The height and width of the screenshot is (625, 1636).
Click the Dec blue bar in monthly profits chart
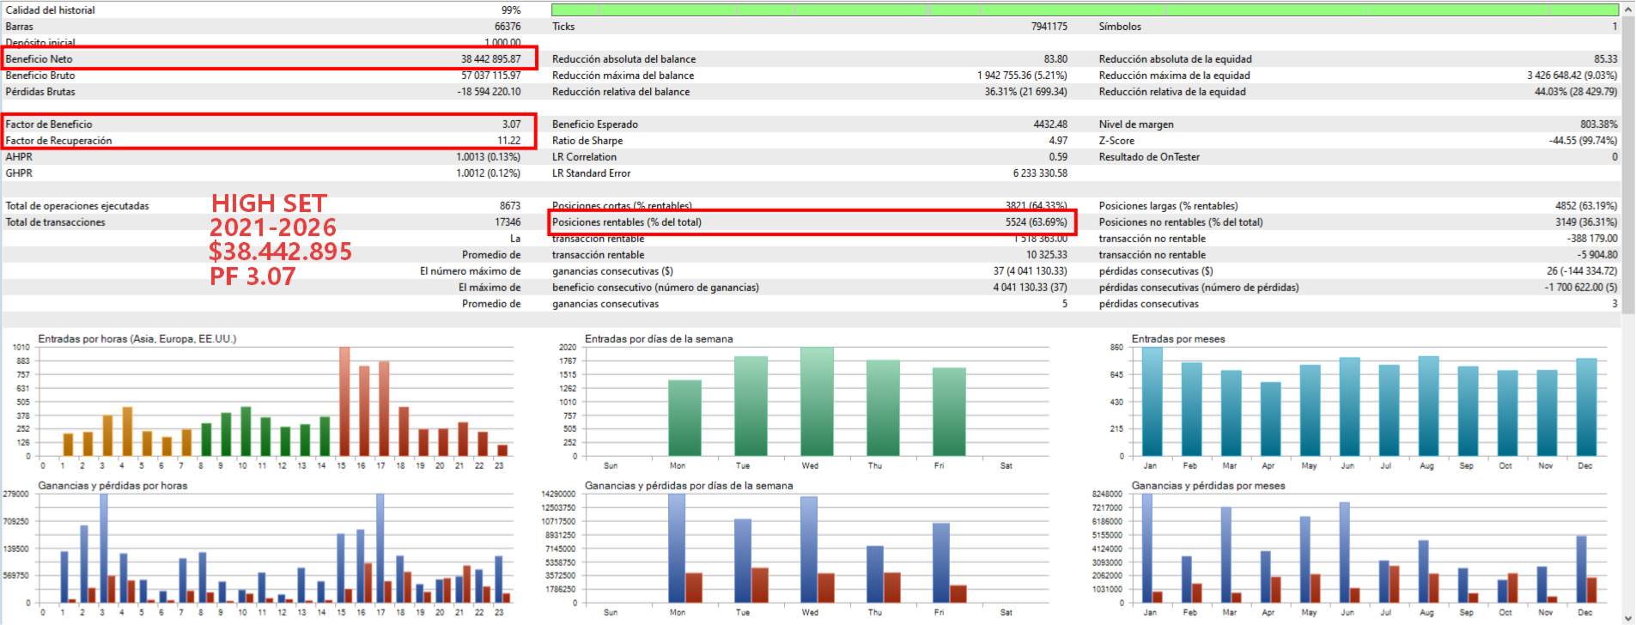(1581, 569)
